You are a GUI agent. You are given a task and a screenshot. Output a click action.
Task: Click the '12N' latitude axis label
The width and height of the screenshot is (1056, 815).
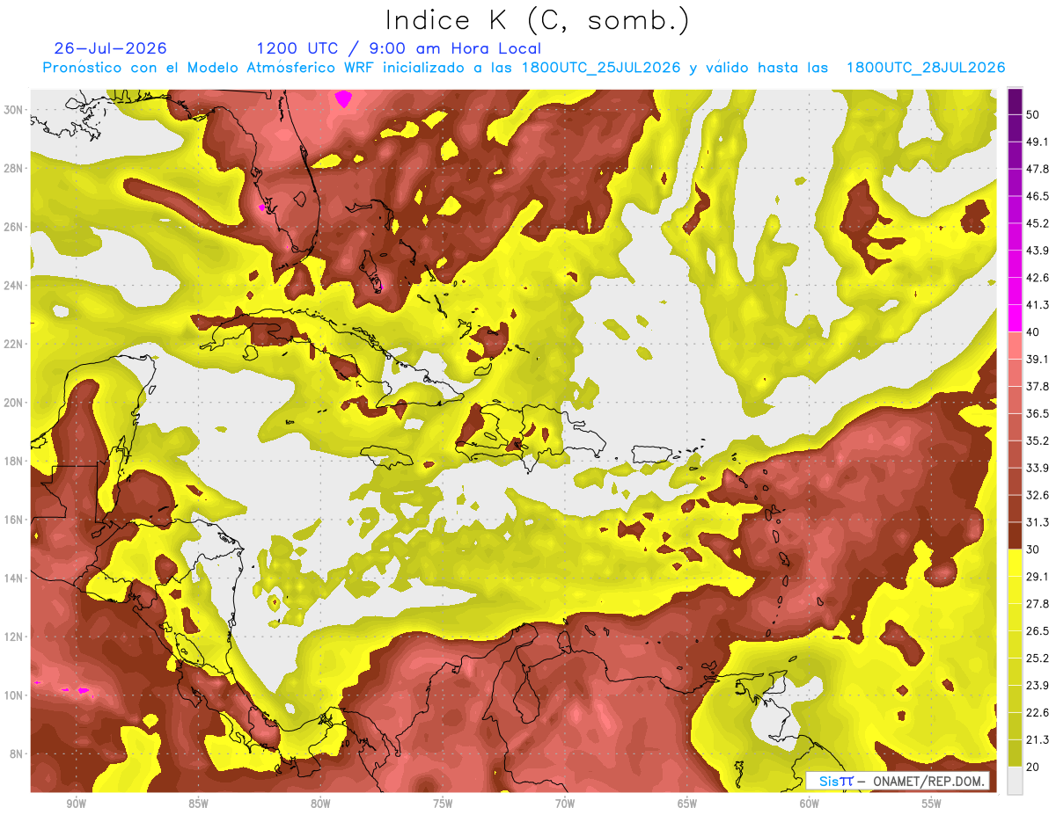[x=13, y=637]
